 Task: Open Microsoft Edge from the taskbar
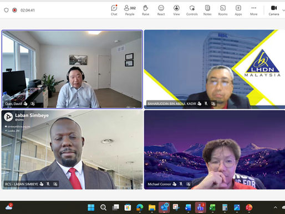[x=140, y=207]
